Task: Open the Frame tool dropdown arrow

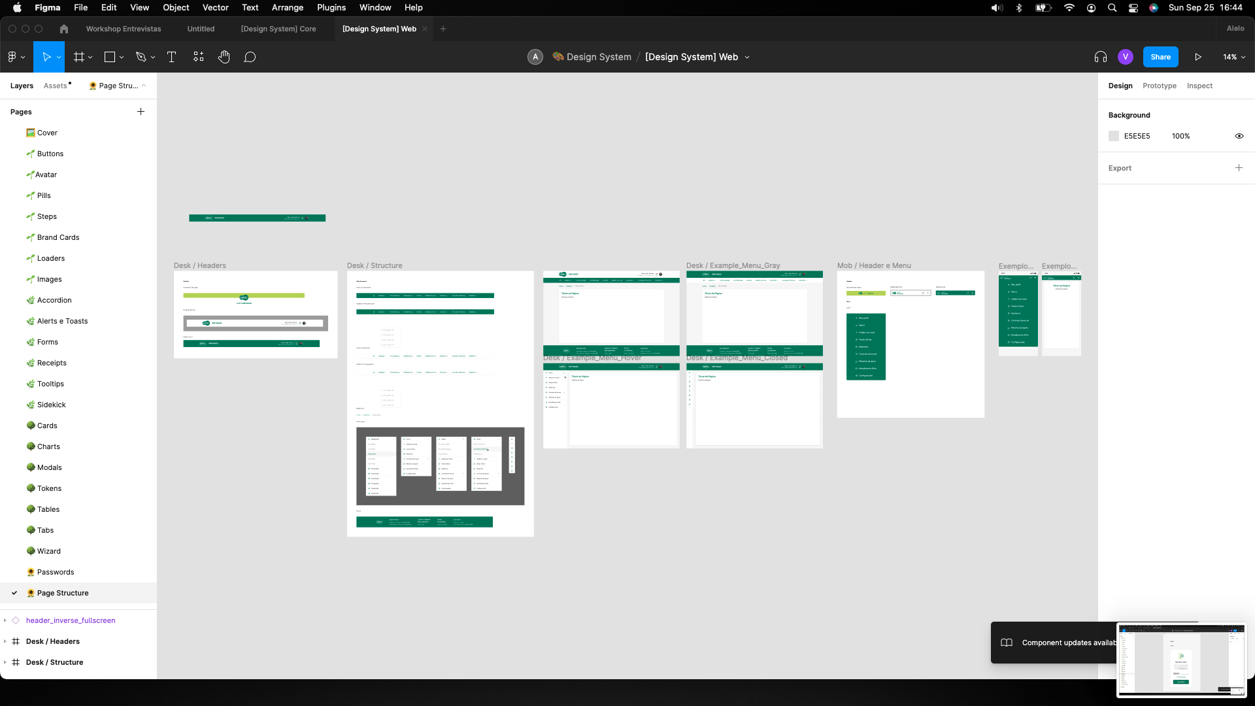Action: 90,58
